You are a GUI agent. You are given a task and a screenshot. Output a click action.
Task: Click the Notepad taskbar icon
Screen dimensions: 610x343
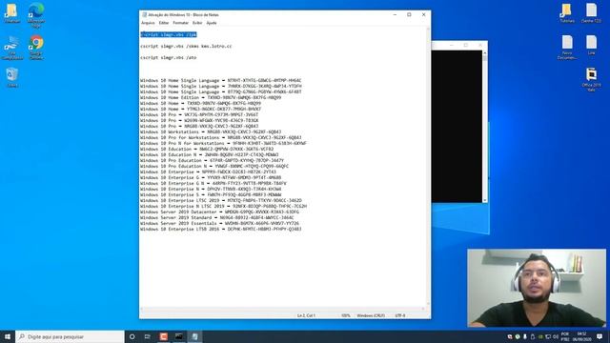click(x=194, y=336)
